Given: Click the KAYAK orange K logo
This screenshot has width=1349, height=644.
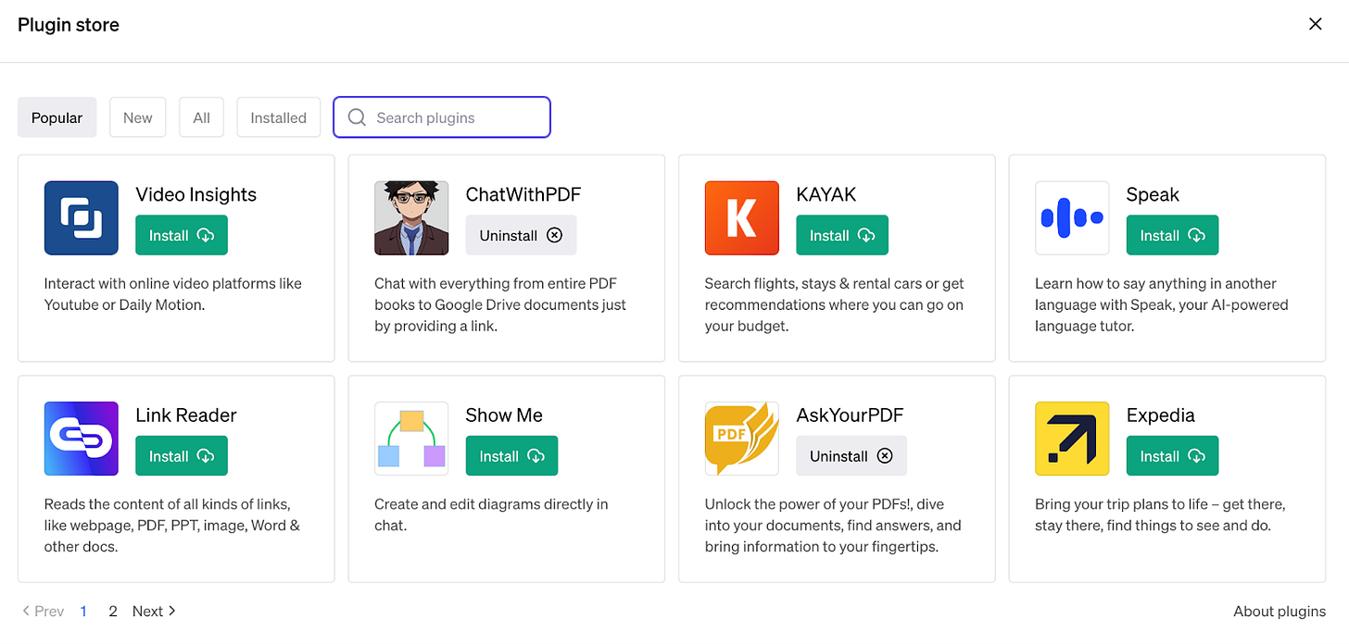Looking at the screenshot, I should click(x=742, y=217).
